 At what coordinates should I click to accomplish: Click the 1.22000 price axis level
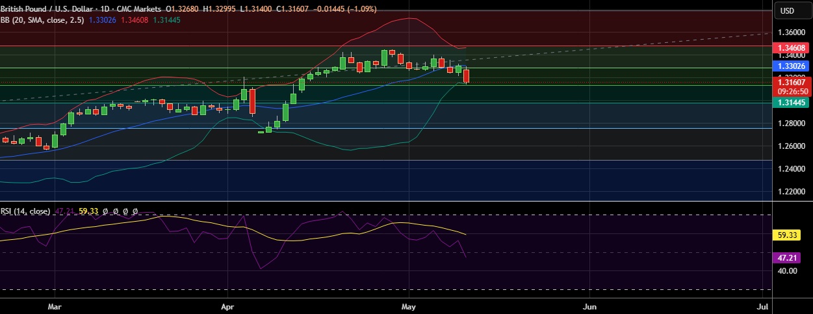point(792,192)
